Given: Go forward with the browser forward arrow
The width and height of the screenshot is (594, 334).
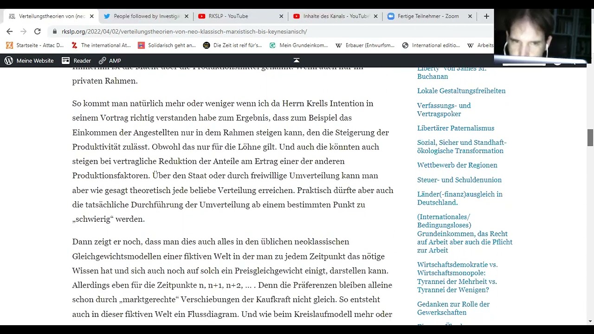Looking at the screenshot, I should pyautogui.click(x=24, y=32).
